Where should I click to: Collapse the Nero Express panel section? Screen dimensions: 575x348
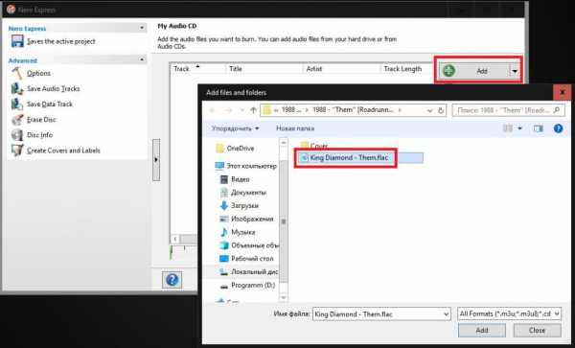point(142,28)
